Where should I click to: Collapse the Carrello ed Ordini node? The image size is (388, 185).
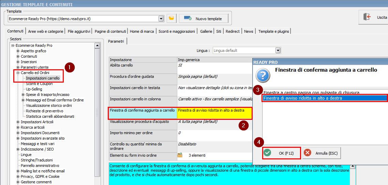coord(18,73)
